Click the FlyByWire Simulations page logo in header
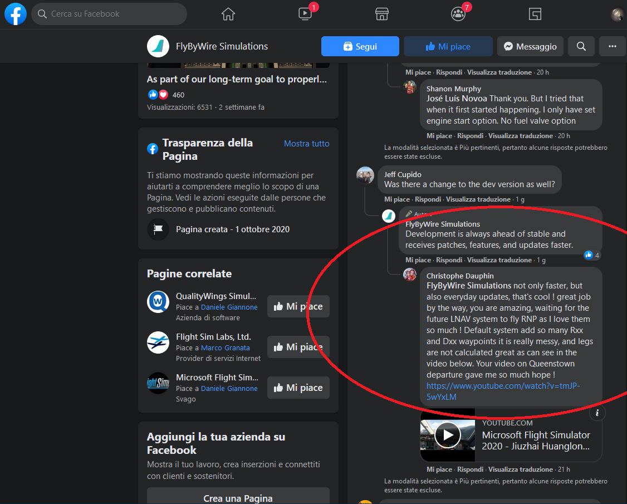This screenshot has width=627, height=504. (x=158, y=46)
